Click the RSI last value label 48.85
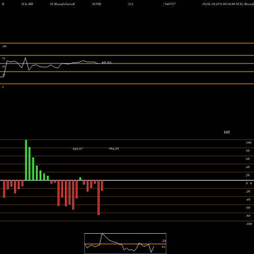254x254 pixels. [x=107, y=62]
